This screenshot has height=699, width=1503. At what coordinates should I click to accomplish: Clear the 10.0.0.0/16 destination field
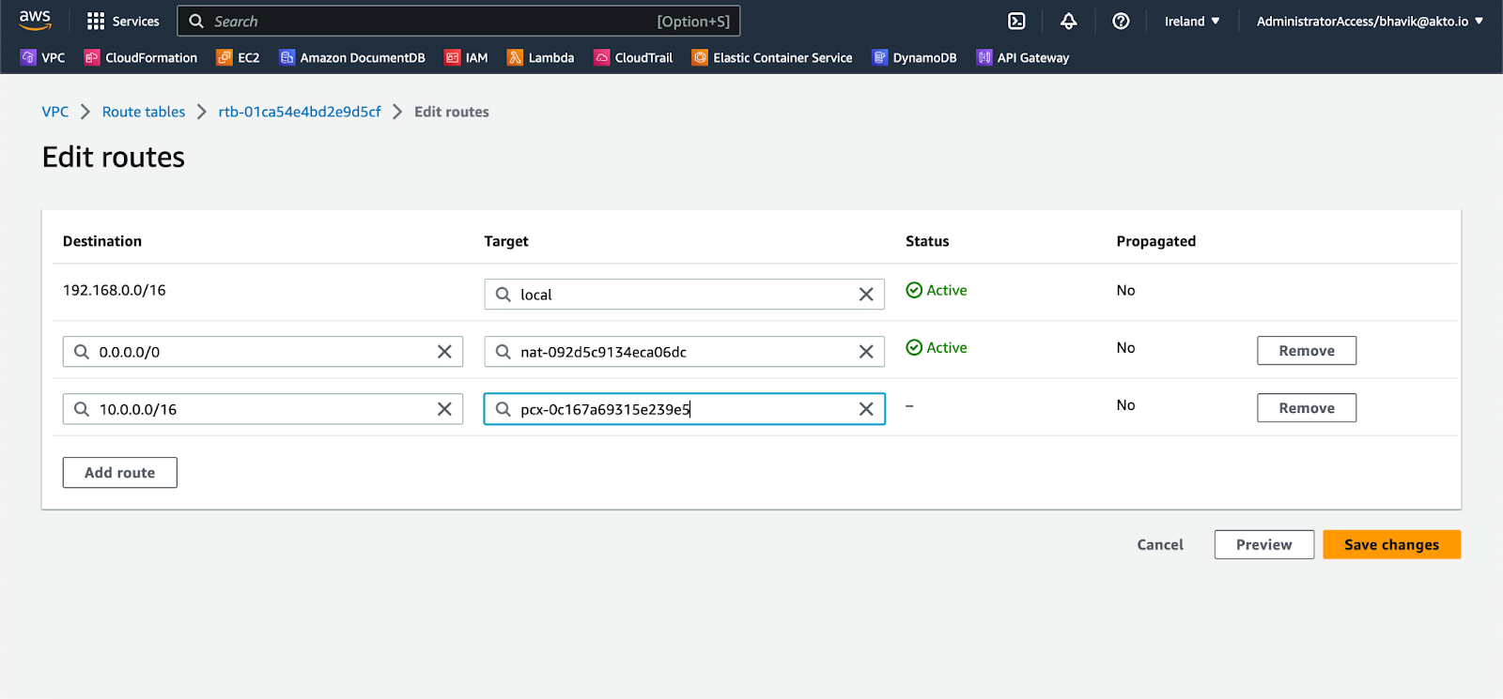click(444, 409)
